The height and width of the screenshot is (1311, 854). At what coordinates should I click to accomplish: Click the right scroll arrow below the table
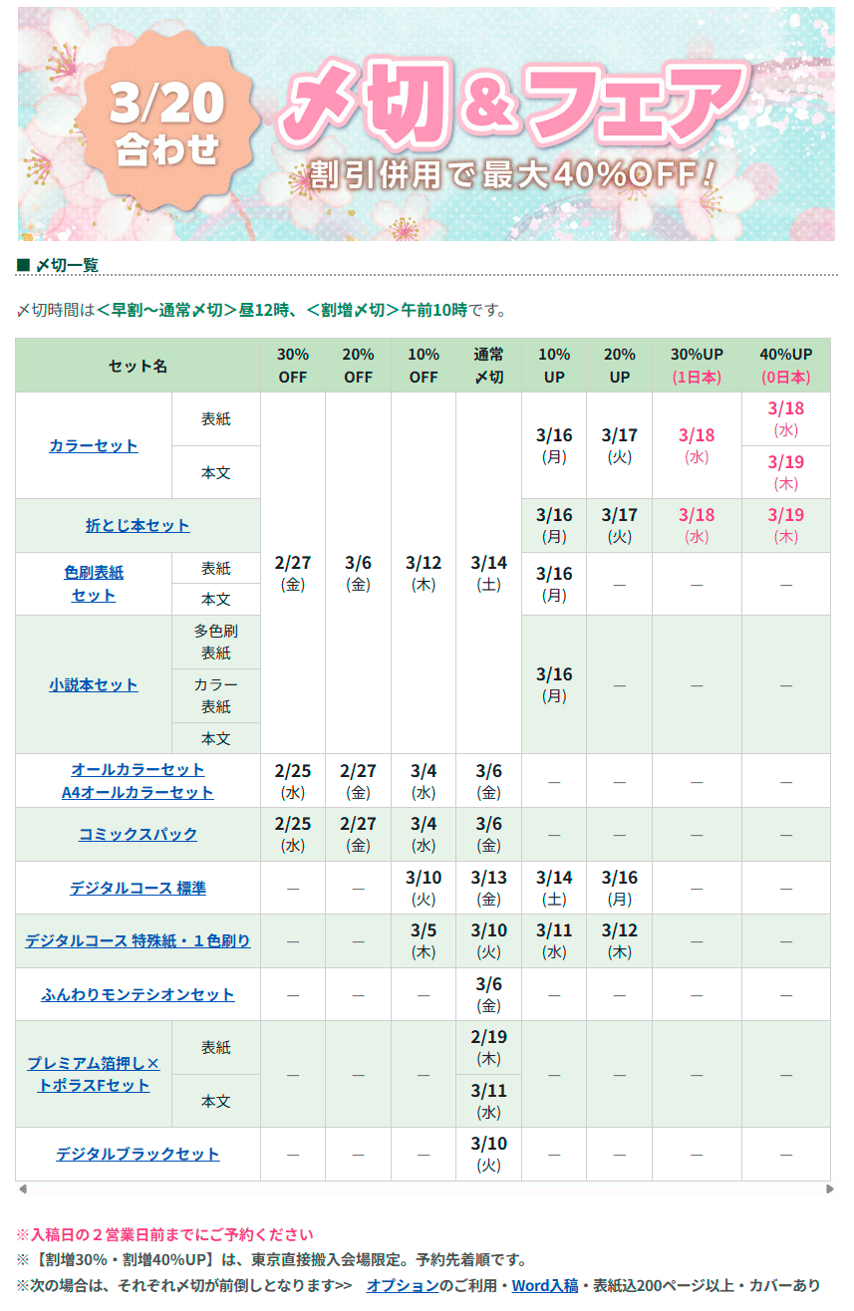click(x=829, y=1188)
